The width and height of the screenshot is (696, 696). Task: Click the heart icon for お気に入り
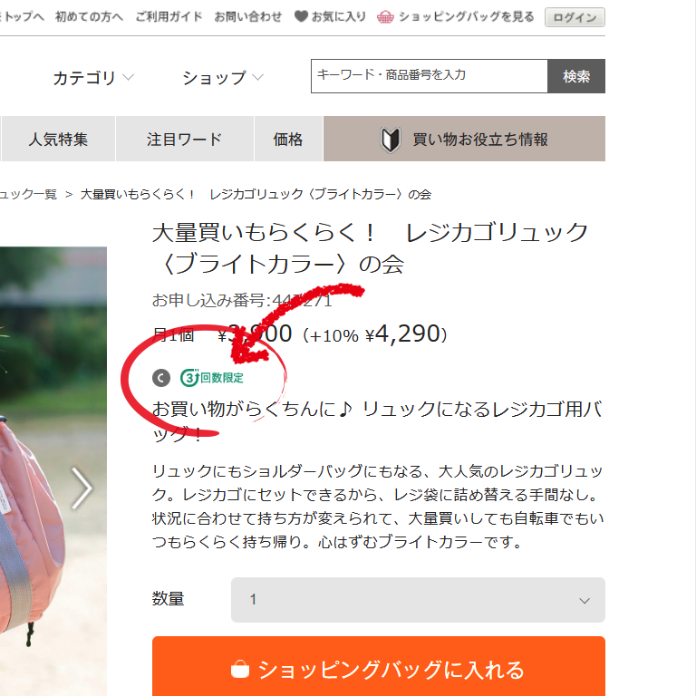(301, 17)
